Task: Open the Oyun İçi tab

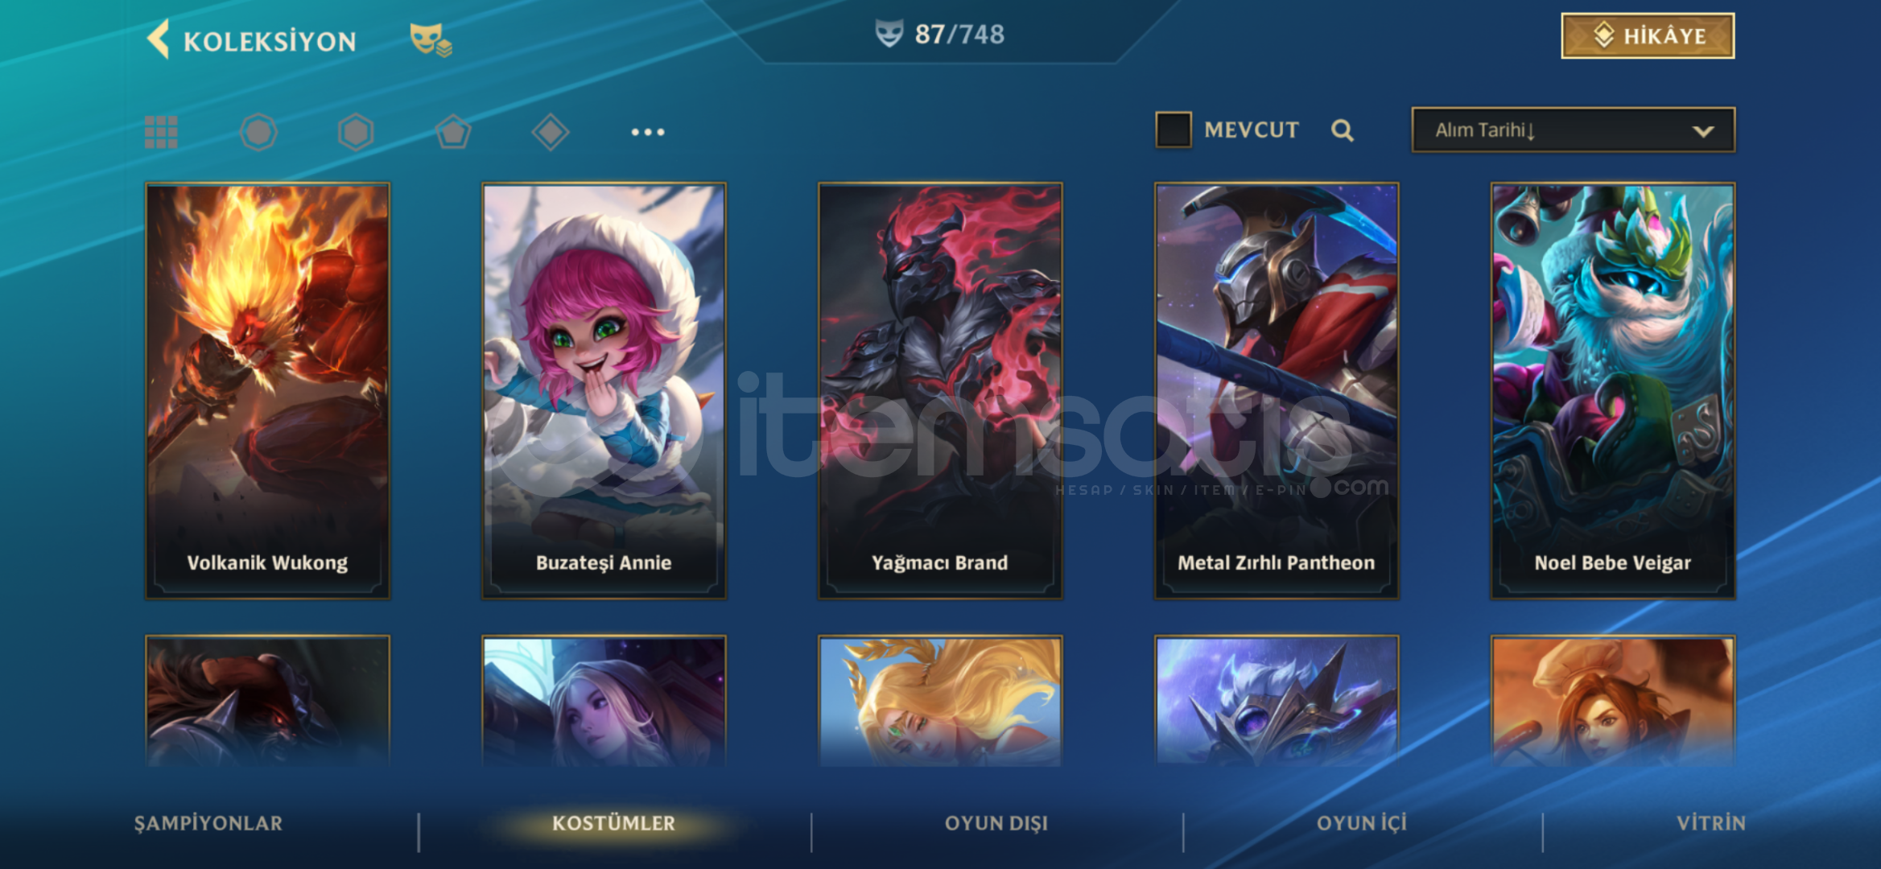Action: [1362, 823]
